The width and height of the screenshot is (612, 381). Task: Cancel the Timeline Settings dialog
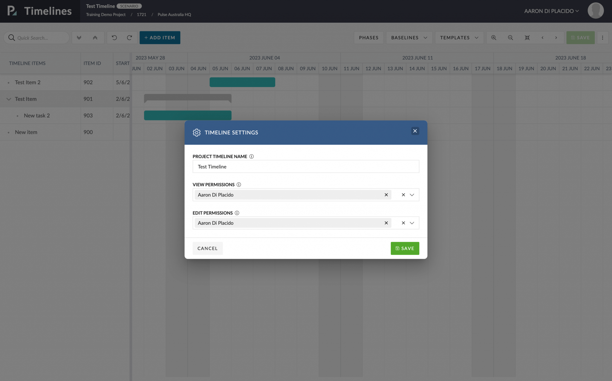click(207, 248)
